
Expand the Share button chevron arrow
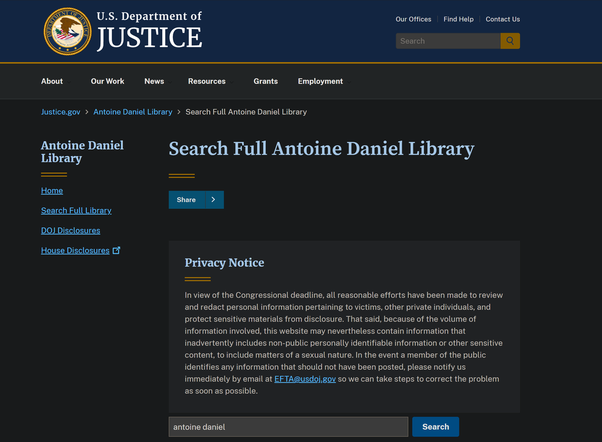point(213,200)
